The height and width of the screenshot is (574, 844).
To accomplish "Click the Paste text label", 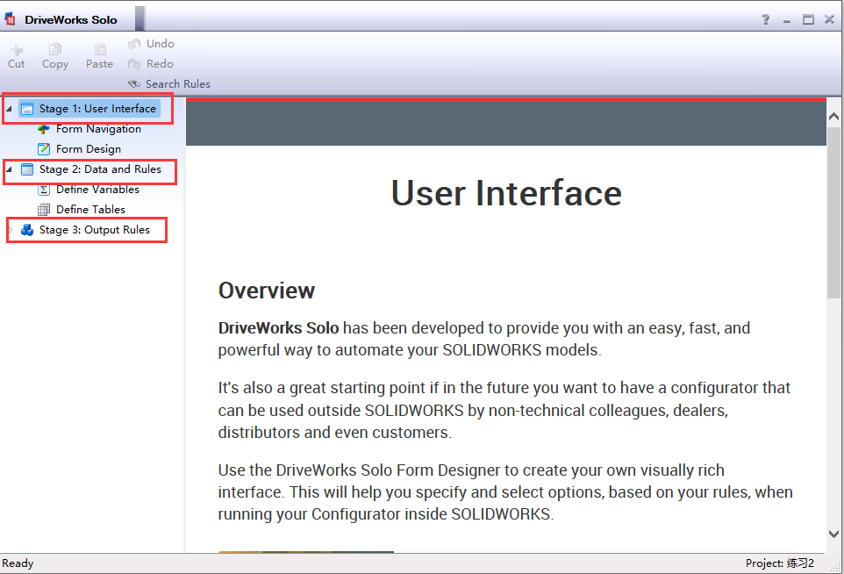I will click(x=100, y=64).
